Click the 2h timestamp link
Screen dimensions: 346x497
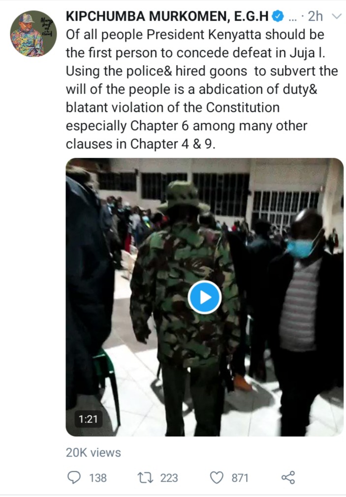315,16
